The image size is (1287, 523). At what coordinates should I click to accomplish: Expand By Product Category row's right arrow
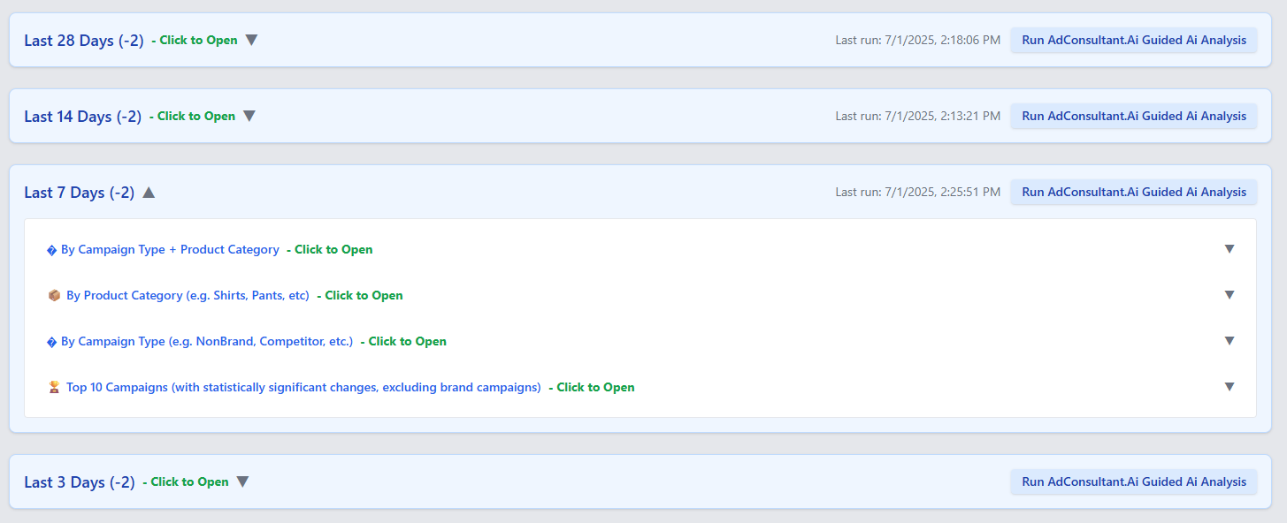1229,295
